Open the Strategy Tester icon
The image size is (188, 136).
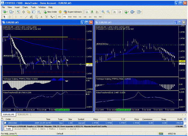click(39, 12)
